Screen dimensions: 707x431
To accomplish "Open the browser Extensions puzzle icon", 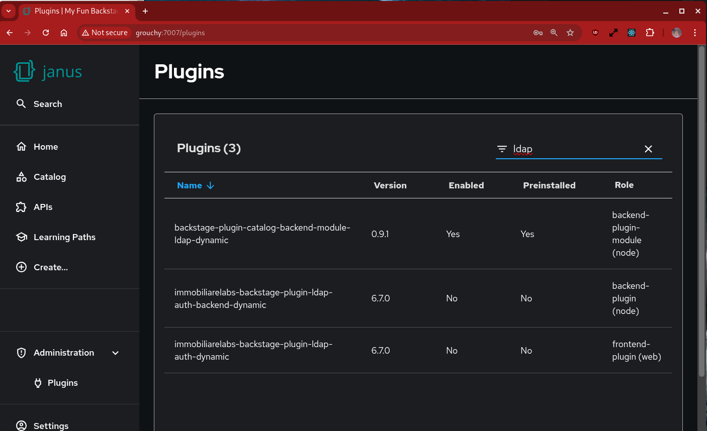I will click(x=650, y=33).
